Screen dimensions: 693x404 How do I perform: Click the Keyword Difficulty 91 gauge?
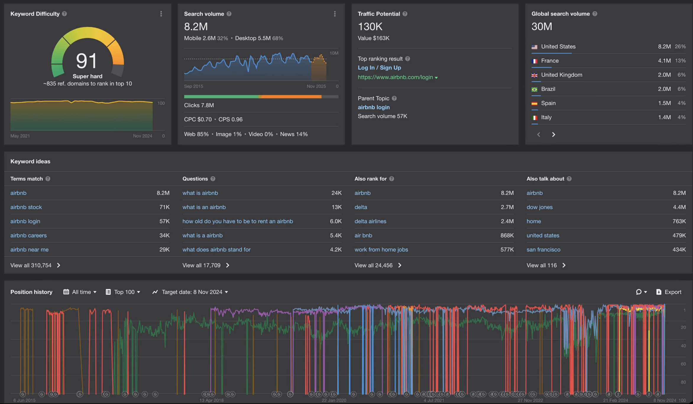(x=88, y=53)
